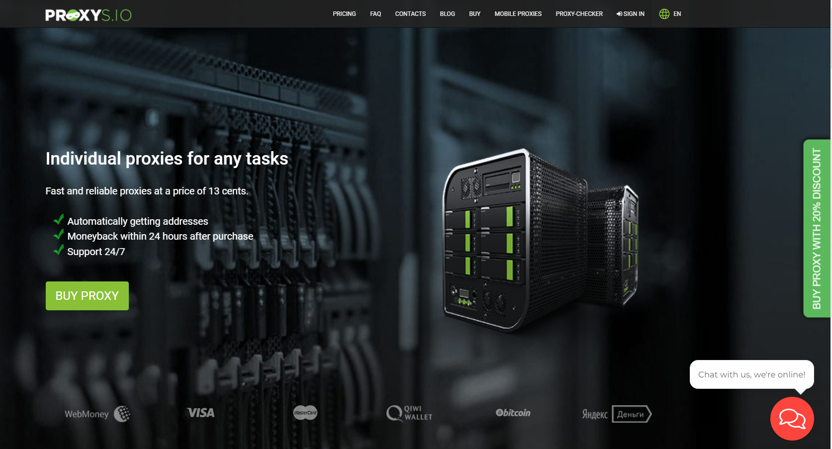Click the MasterCard payment logo

coord(305,413)
